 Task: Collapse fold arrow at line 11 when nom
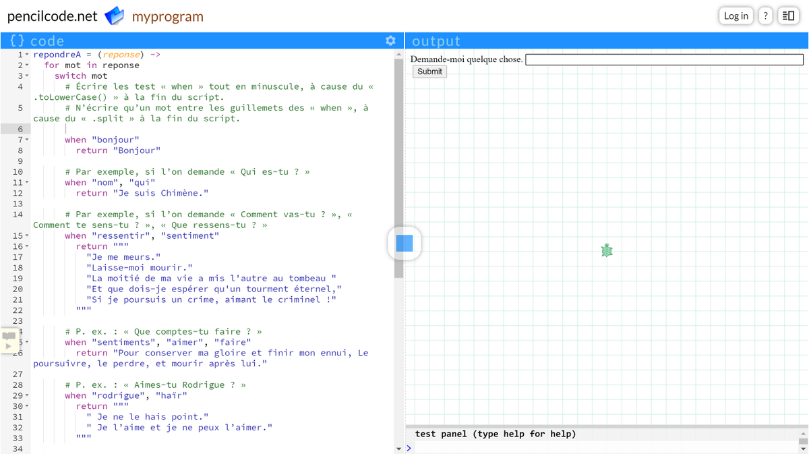coord(27,183)
